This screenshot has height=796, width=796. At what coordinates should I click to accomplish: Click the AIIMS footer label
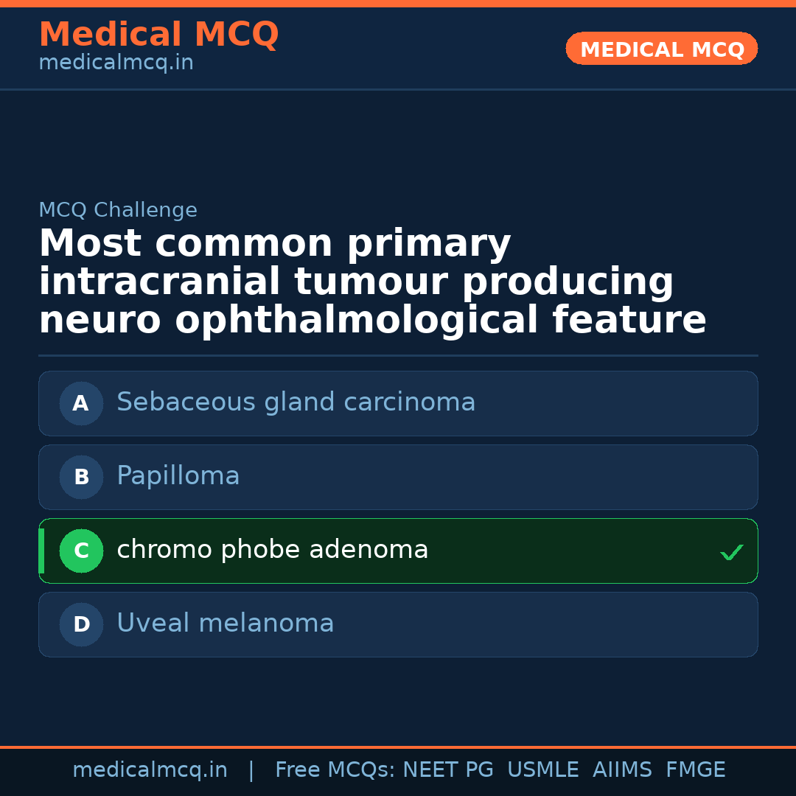622,770
